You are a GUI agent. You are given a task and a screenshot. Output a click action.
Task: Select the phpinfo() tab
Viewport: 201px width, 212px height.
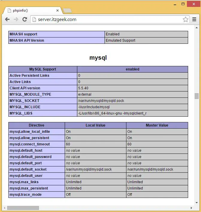coord(32,10)
